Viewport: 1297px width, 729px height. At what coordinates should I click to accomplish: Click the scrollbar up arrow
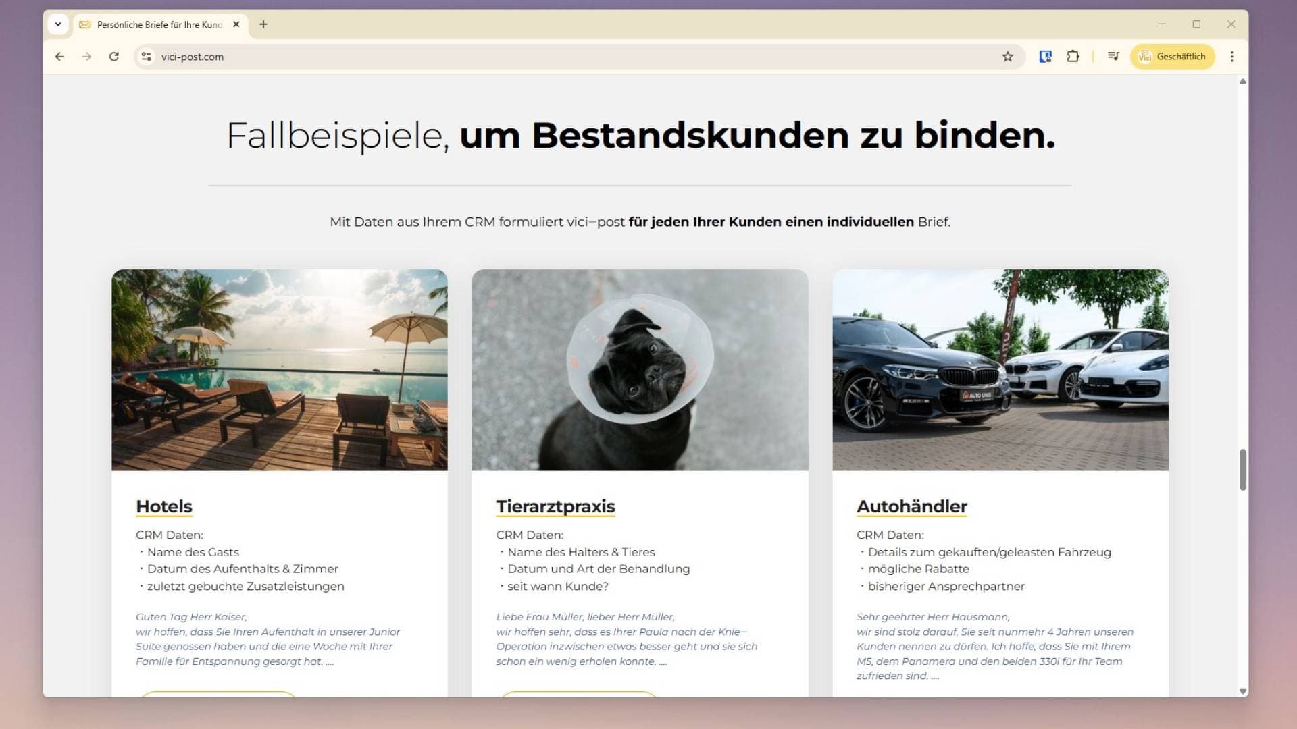click(x=1243, y=81)
